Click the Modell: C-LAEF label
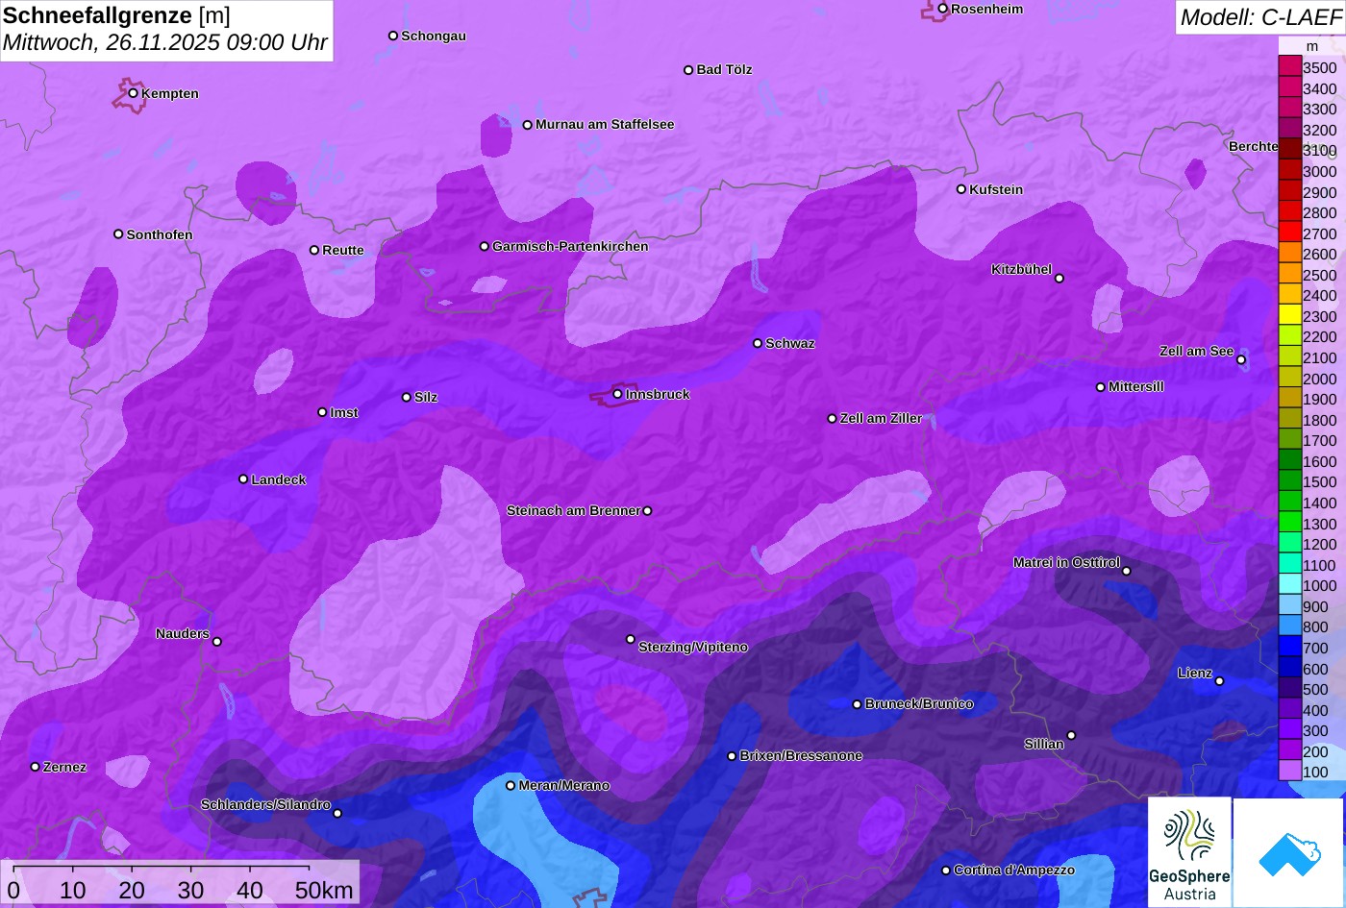Viewport: 1346px width, 908px height. (1259, 16)
